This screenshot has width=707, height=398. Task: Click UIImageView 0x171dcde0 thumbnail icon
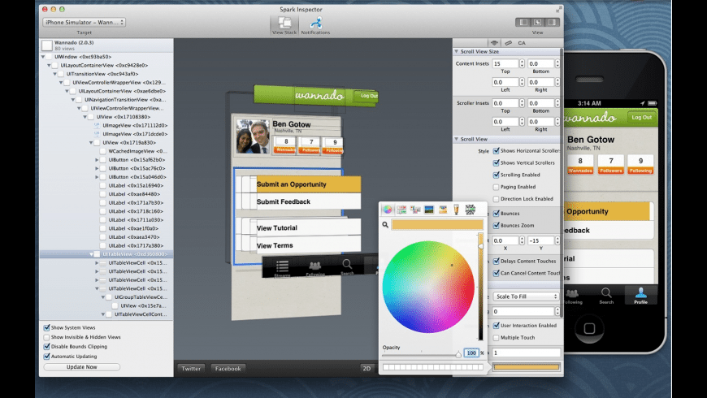(x=97, y=134)
